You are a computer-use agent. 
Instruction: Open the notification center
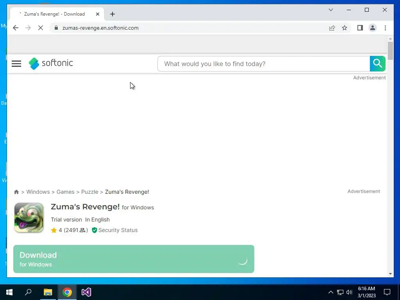coord(387,292)
